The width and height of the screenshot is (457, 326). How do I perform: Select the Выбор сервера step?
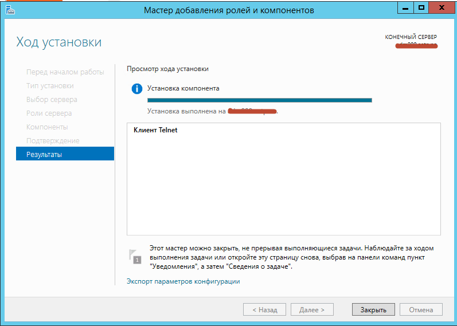52,99
